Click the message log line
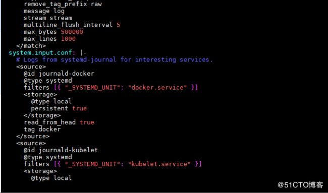Viewport: 328px width, 193px height. tap(44, 11)
